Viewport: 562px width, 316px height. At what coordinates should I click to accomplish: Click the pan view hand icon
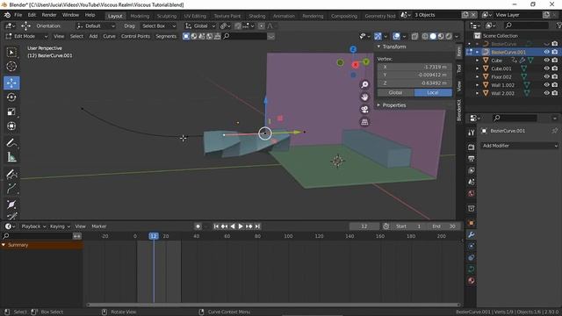click(364, 97)
